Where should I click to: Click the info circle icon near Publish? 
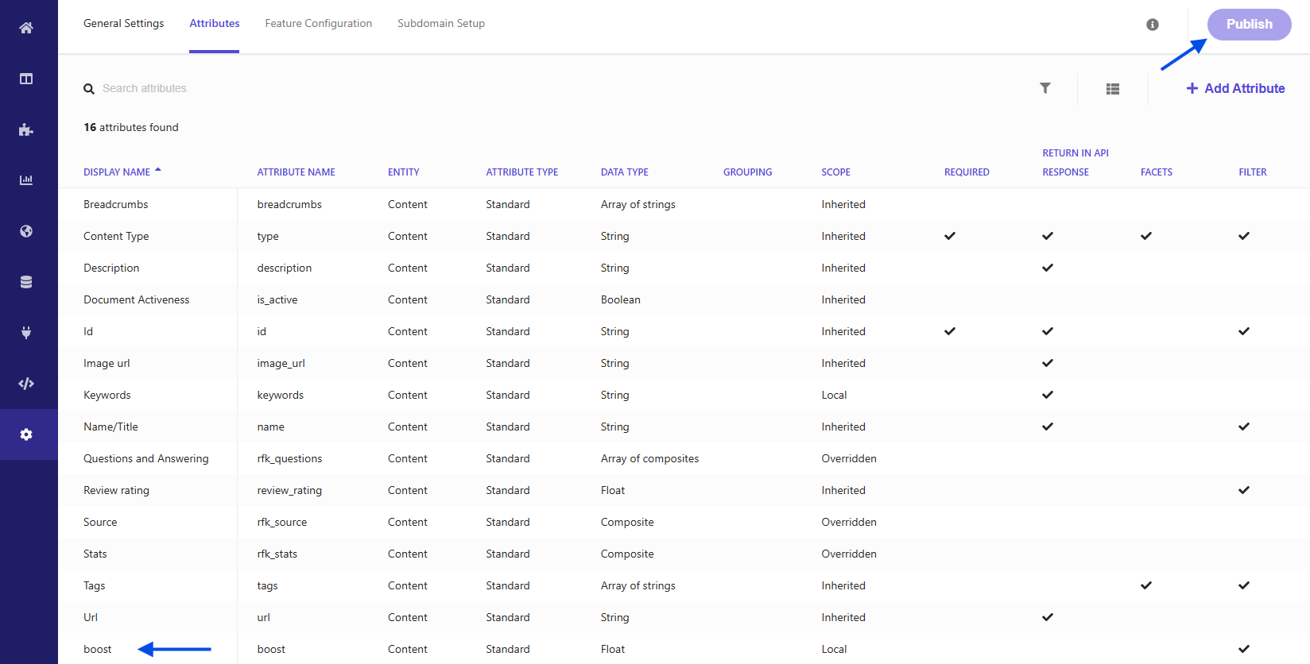tap(1153, 25)
